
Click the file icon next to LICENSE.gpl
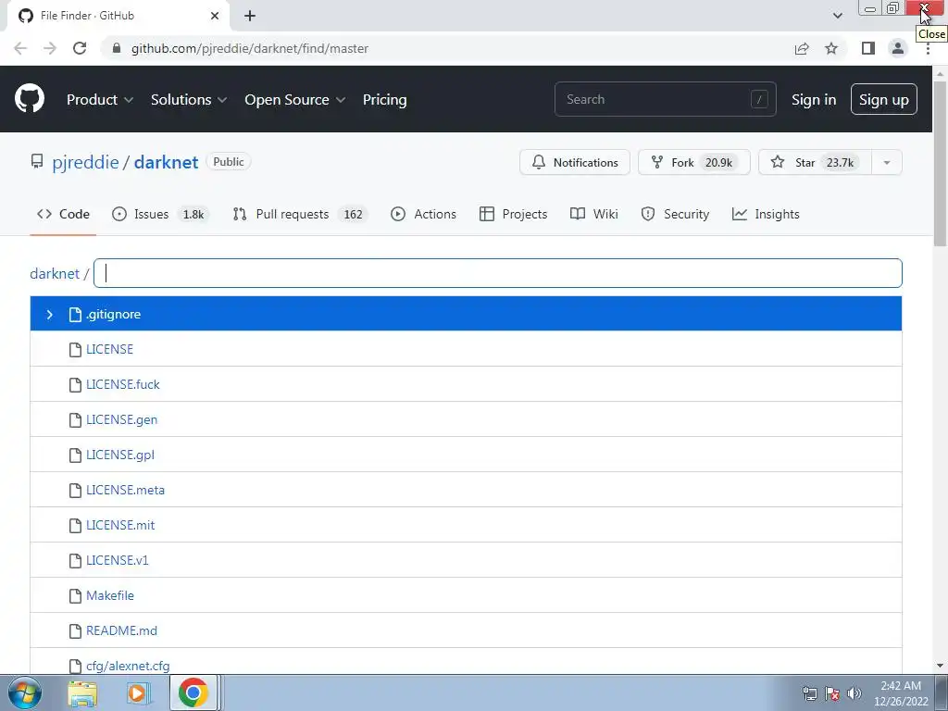tap(75, 455)
